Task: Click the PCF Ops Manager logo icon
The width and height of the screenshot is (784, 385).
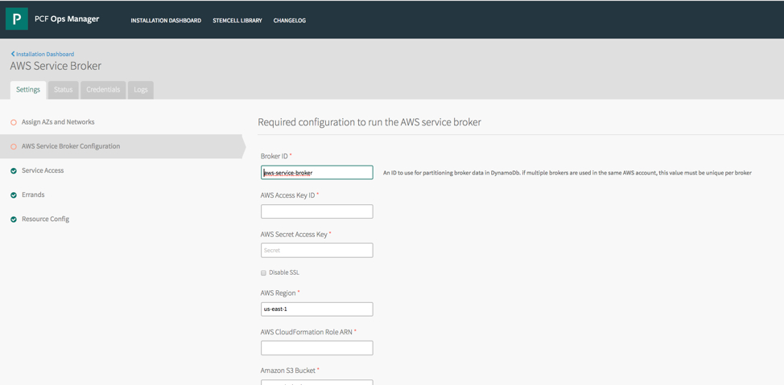Action: (16, 19)
